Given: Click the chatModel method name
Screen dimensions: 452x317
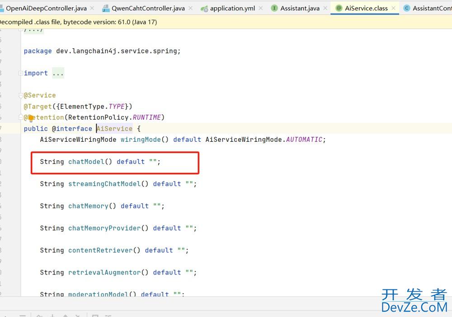Looking at the screenshot, I should coord(86,162).
